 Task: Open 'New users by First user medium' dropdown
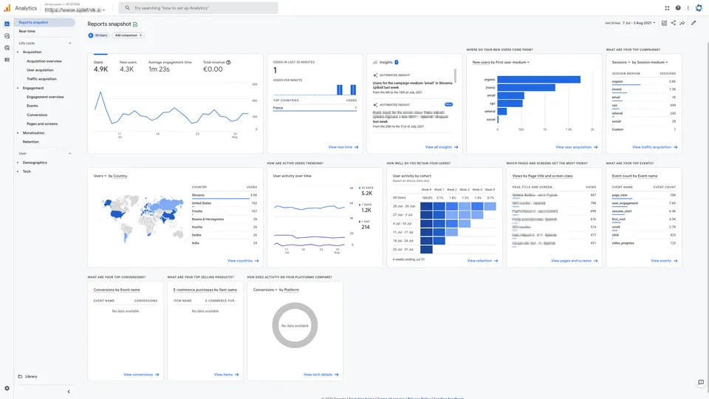point(501,62)
